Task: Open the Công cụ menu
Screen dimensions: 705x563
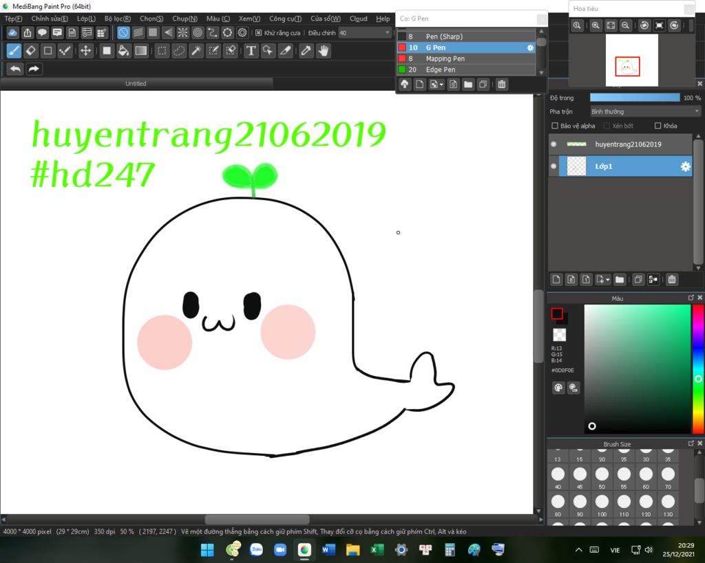Action: point(285,19)
